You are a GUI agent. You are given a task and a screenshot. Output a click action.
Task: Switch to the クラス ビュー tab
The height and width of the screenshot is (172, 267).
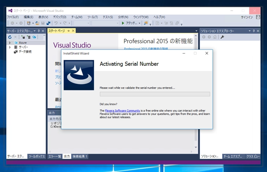253,156
